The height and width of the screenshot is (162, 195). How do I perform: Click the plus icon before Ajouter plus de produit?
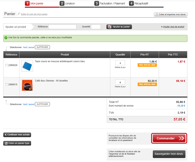(x=162, y=27)
